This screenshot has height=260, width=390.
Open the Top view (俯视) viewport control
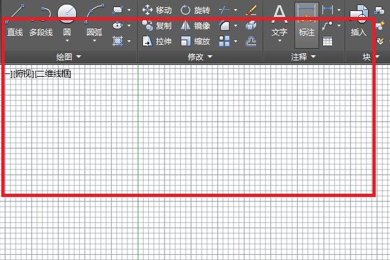pyautogui.click(x=23, y=73)
